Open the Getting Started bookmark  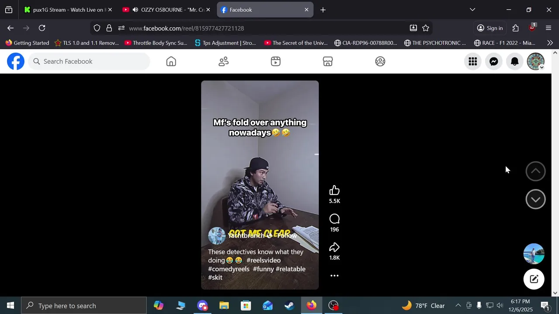(27, 43)
